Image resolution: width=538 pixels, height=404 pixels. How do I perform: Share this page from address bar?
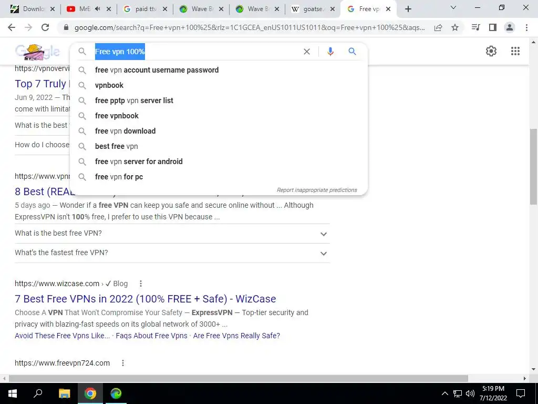(x=438, y=27)
